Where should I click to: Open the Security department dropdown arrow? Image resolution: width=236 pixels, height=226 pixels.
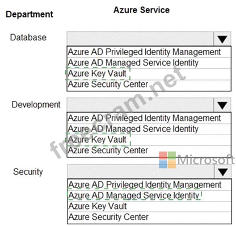click(x=223, y=171)
